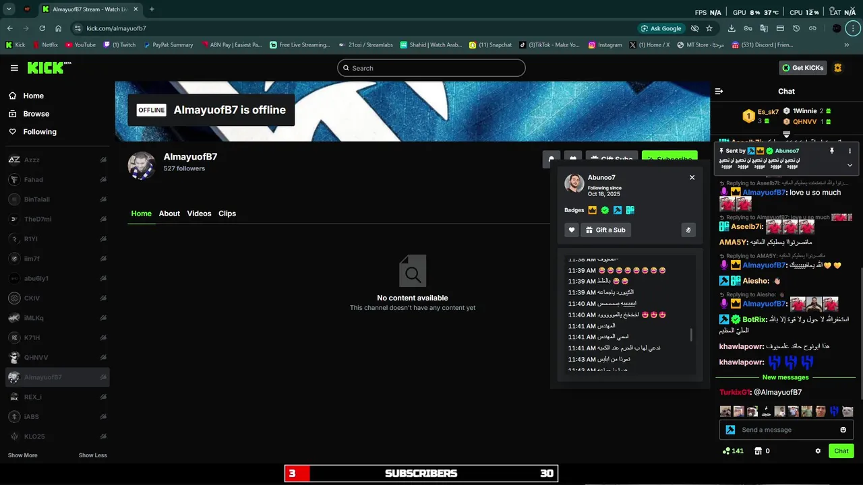Viewport: 863px width, 485px height.
Task: Click the Kick search box
Action: coord(431,68)
